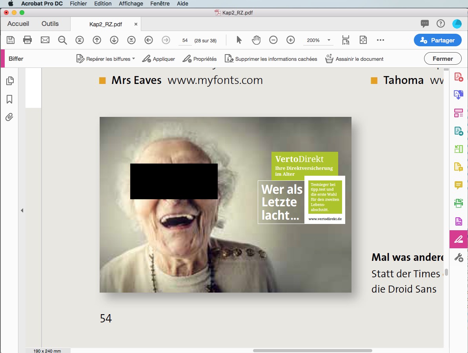Click the Partager button
This screenshot has width=468, height=353.
pyautogui.click(x=437, y=40)
